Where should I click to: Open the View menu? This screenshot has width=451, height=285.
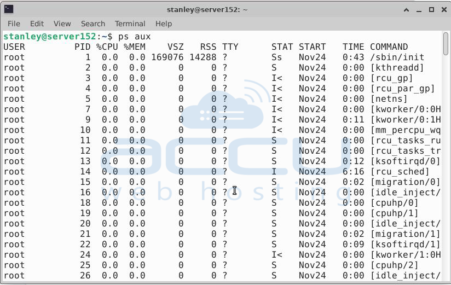(62, 24)
